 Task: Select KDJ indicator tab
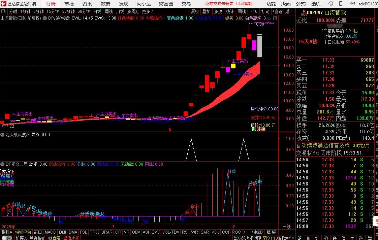tap(215, 232)
